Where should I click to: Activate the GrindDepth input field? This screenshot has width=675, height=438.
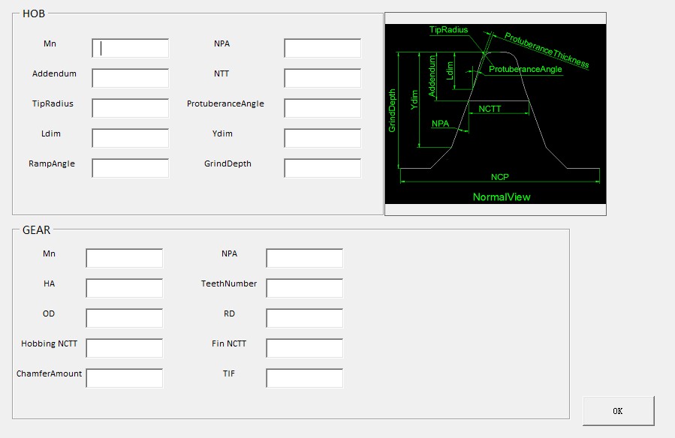322,168
